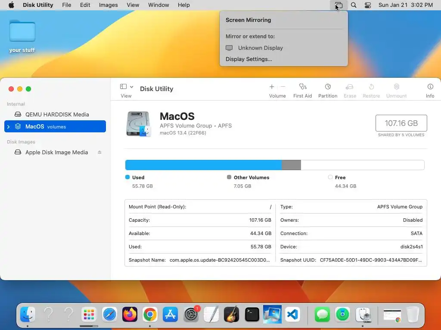This screenshot has width=441, height=330.
Task: Select QEMU HARDDISK Media in sidebar
Action: pos(55,114)
